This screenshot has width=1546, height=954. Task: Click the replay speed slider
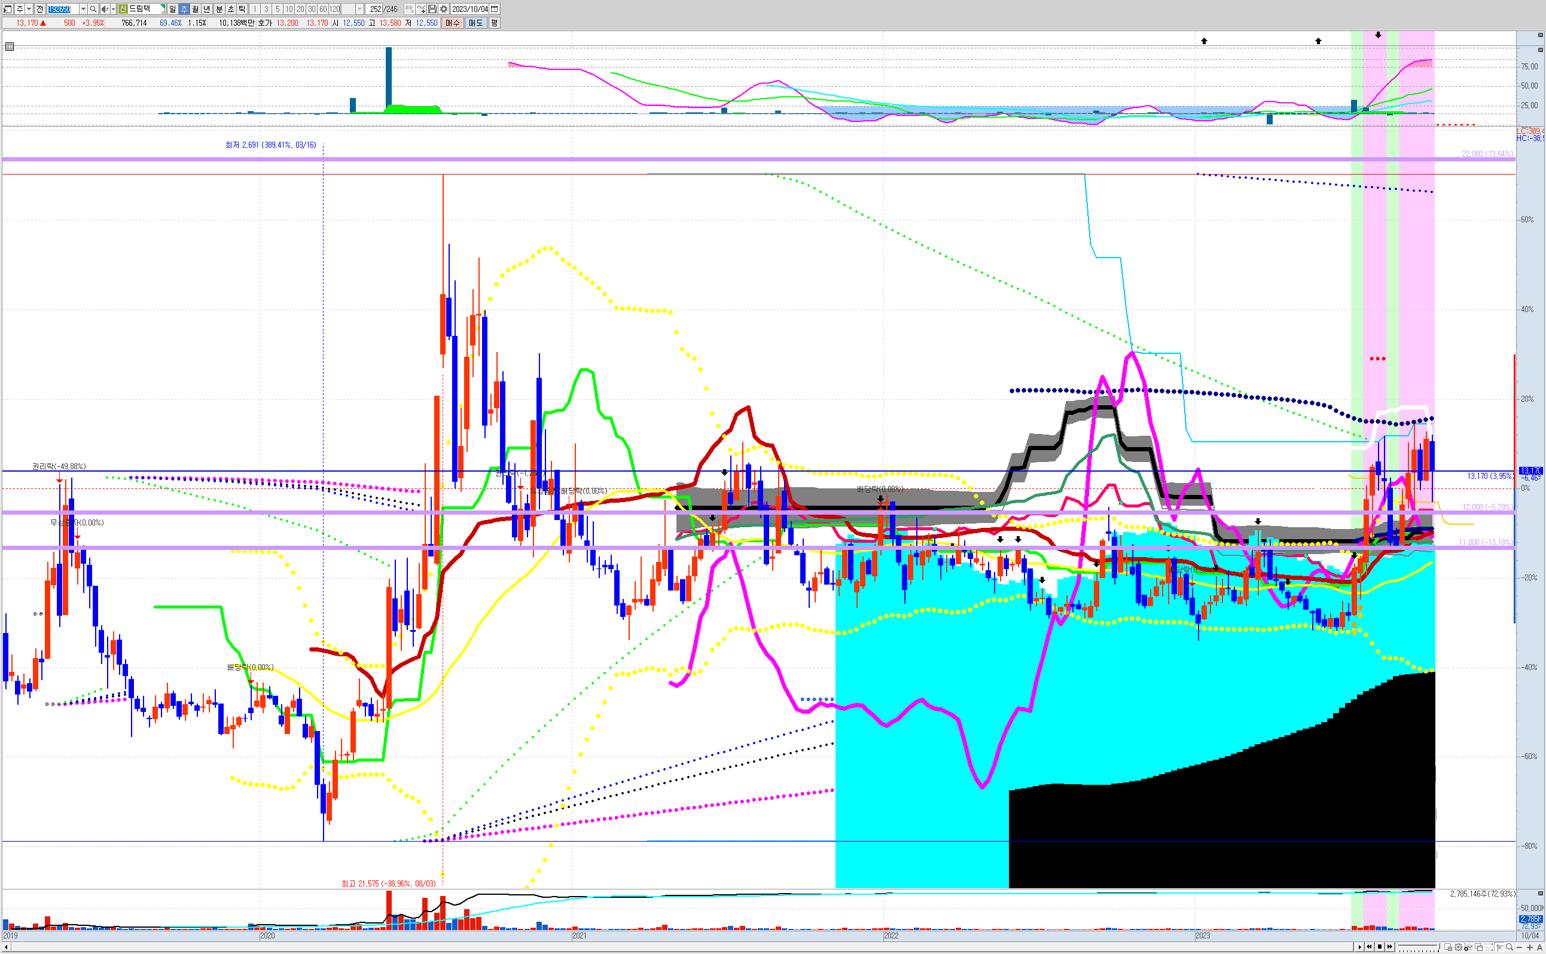[x=1419, y=947]
